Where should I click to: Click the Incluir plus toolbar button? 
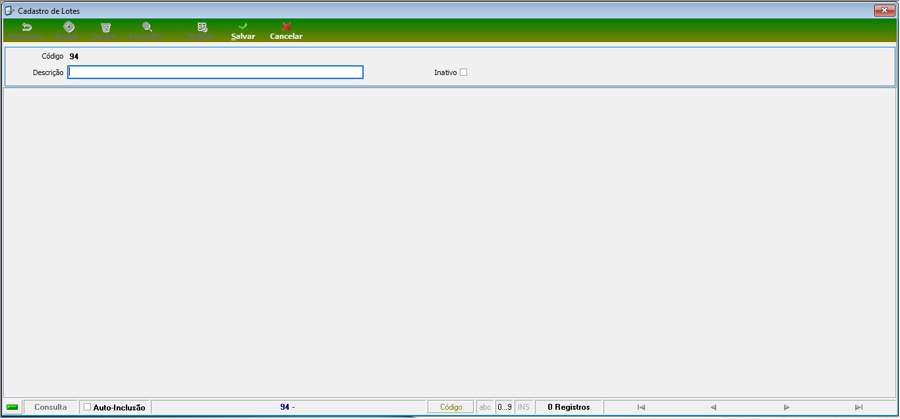coord(68,31)
